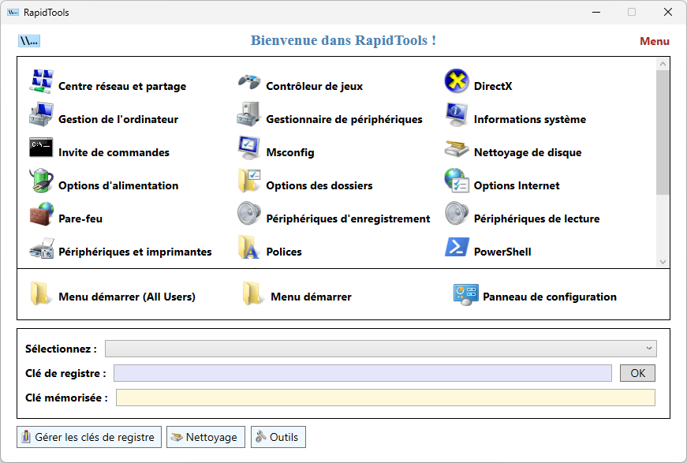The image size is (687, 463).
Task: Open the Options Internet globe icon
Action: (x=457, y=181)
